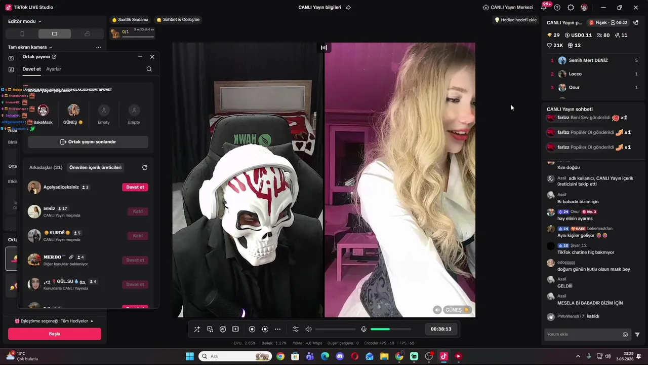The image size is (648, 365).
Task: Mute the speaker output
Action: [308, 329]
